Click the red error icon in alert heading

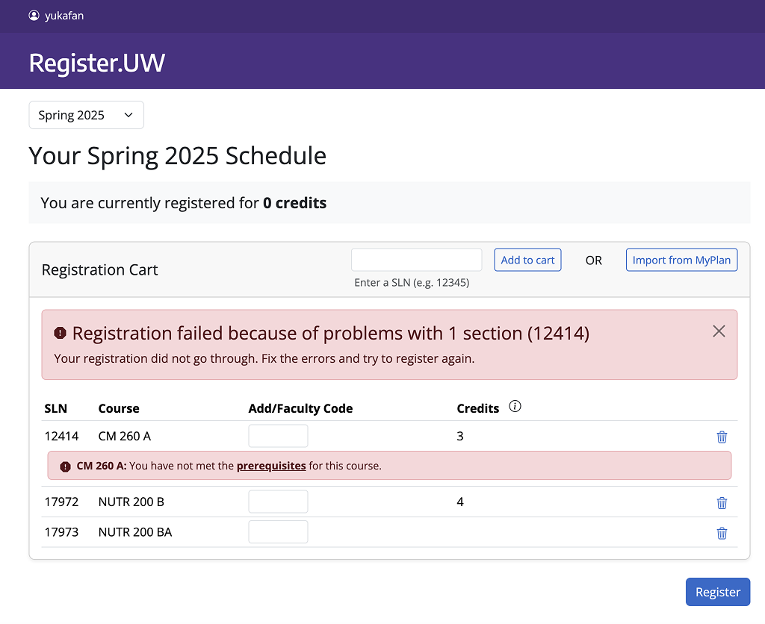(x=60, y=333)
